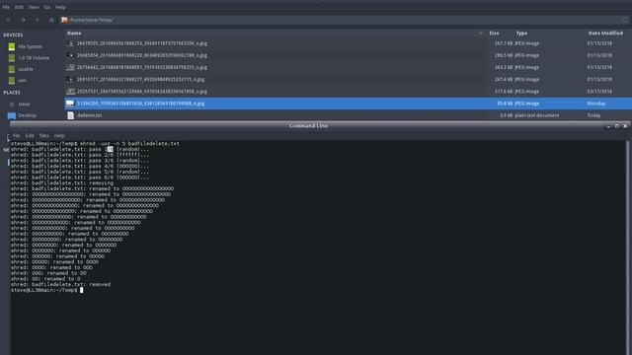Image resolution: width=632 pixels, height=355 pixels.
Task: Click the /home/steve/Temp/ location bar
Action: coord(345,20)
